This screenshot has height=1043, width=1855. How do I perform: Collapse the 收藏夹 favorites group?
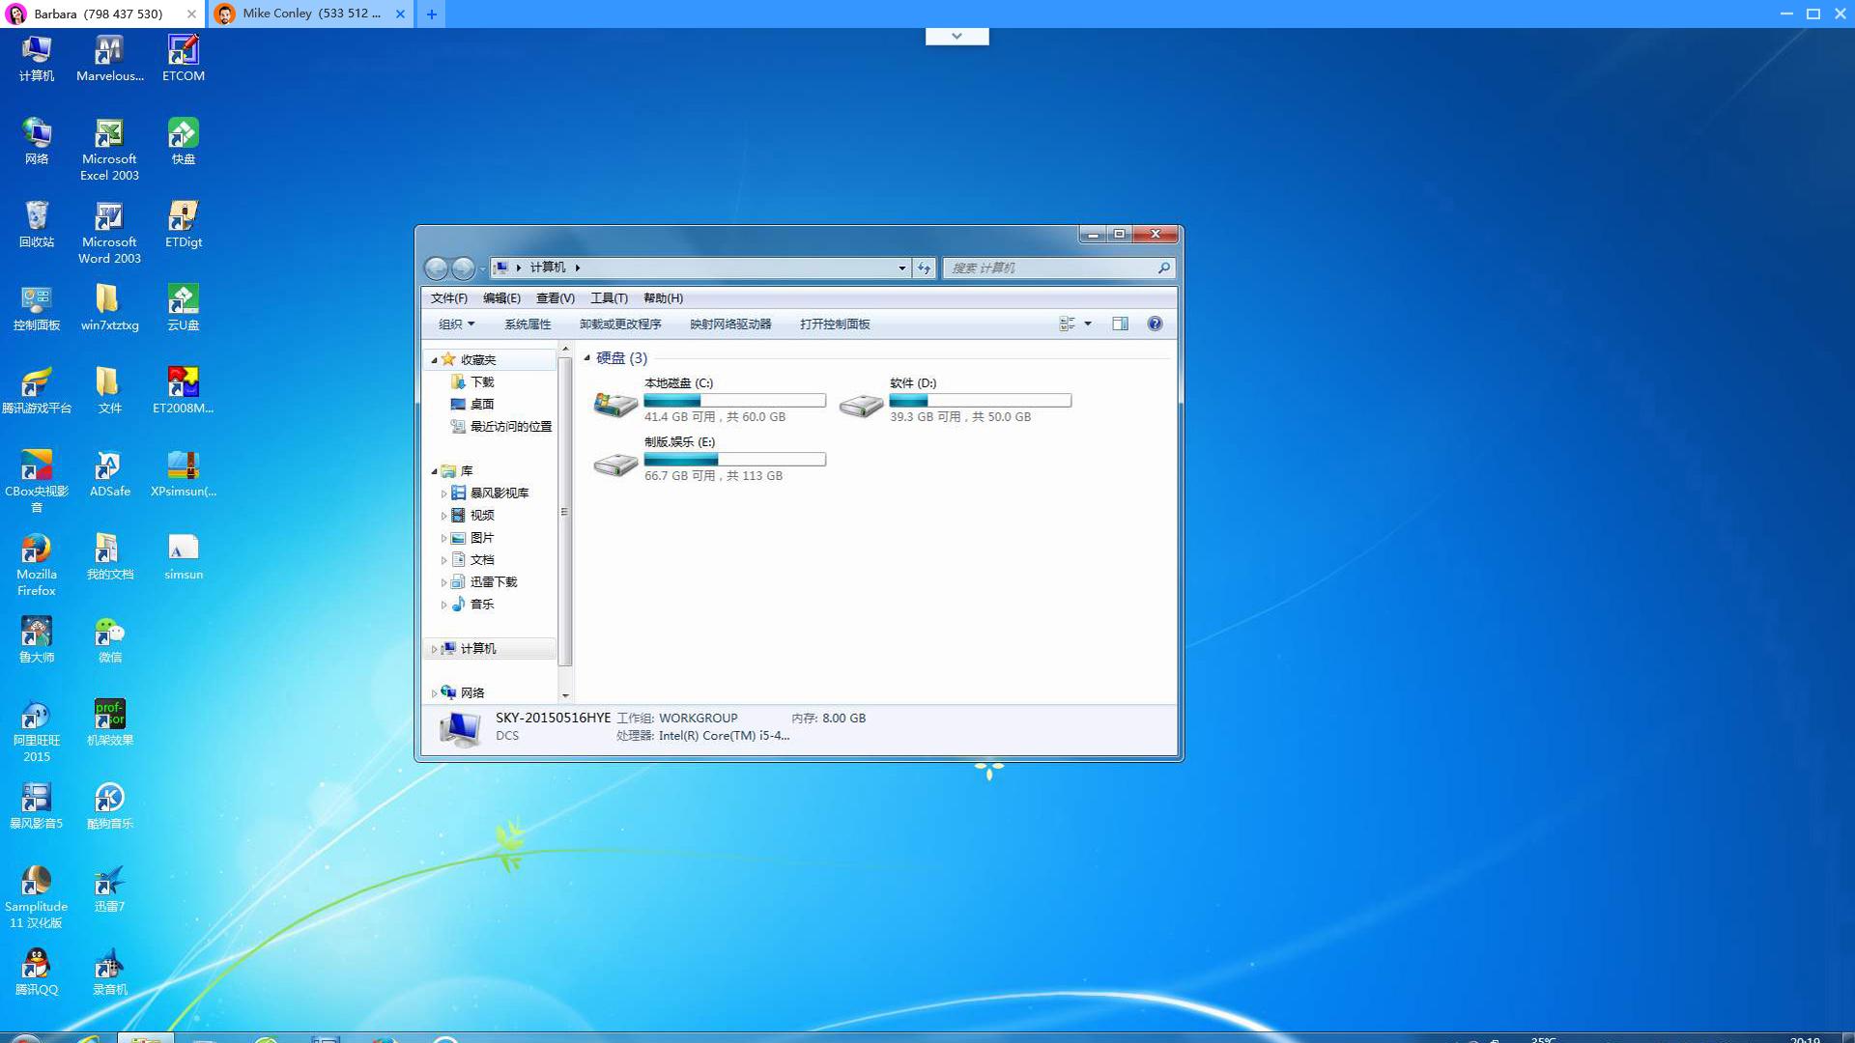click(434, 359)
